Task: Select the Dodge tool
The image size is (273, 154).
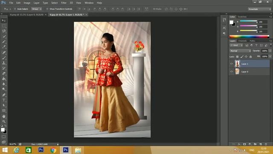Action: pos(4,89)
